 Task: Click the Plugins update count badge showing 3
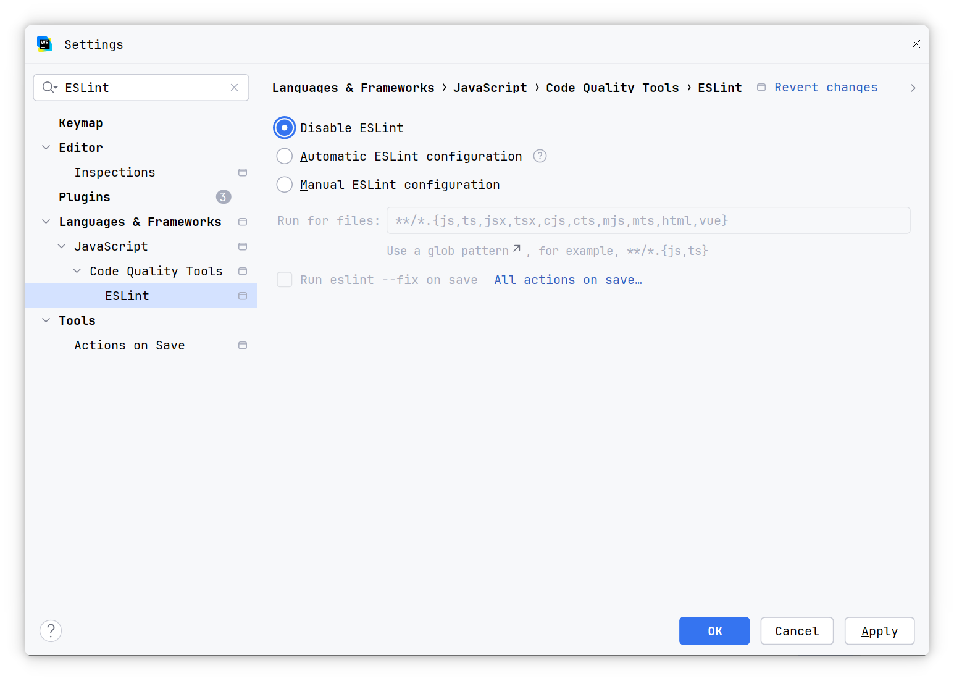pos(224,197)
